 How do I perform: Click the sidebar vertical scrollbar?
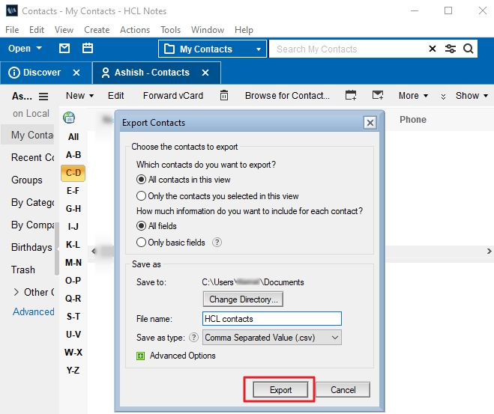57,249
